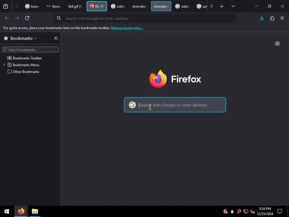Open the Windows Start menu

click(7, 211)
